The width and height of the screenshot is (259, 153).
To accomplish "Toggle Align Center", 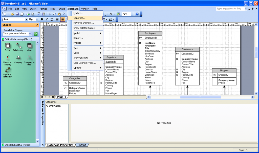I will (x=62, y=19).
